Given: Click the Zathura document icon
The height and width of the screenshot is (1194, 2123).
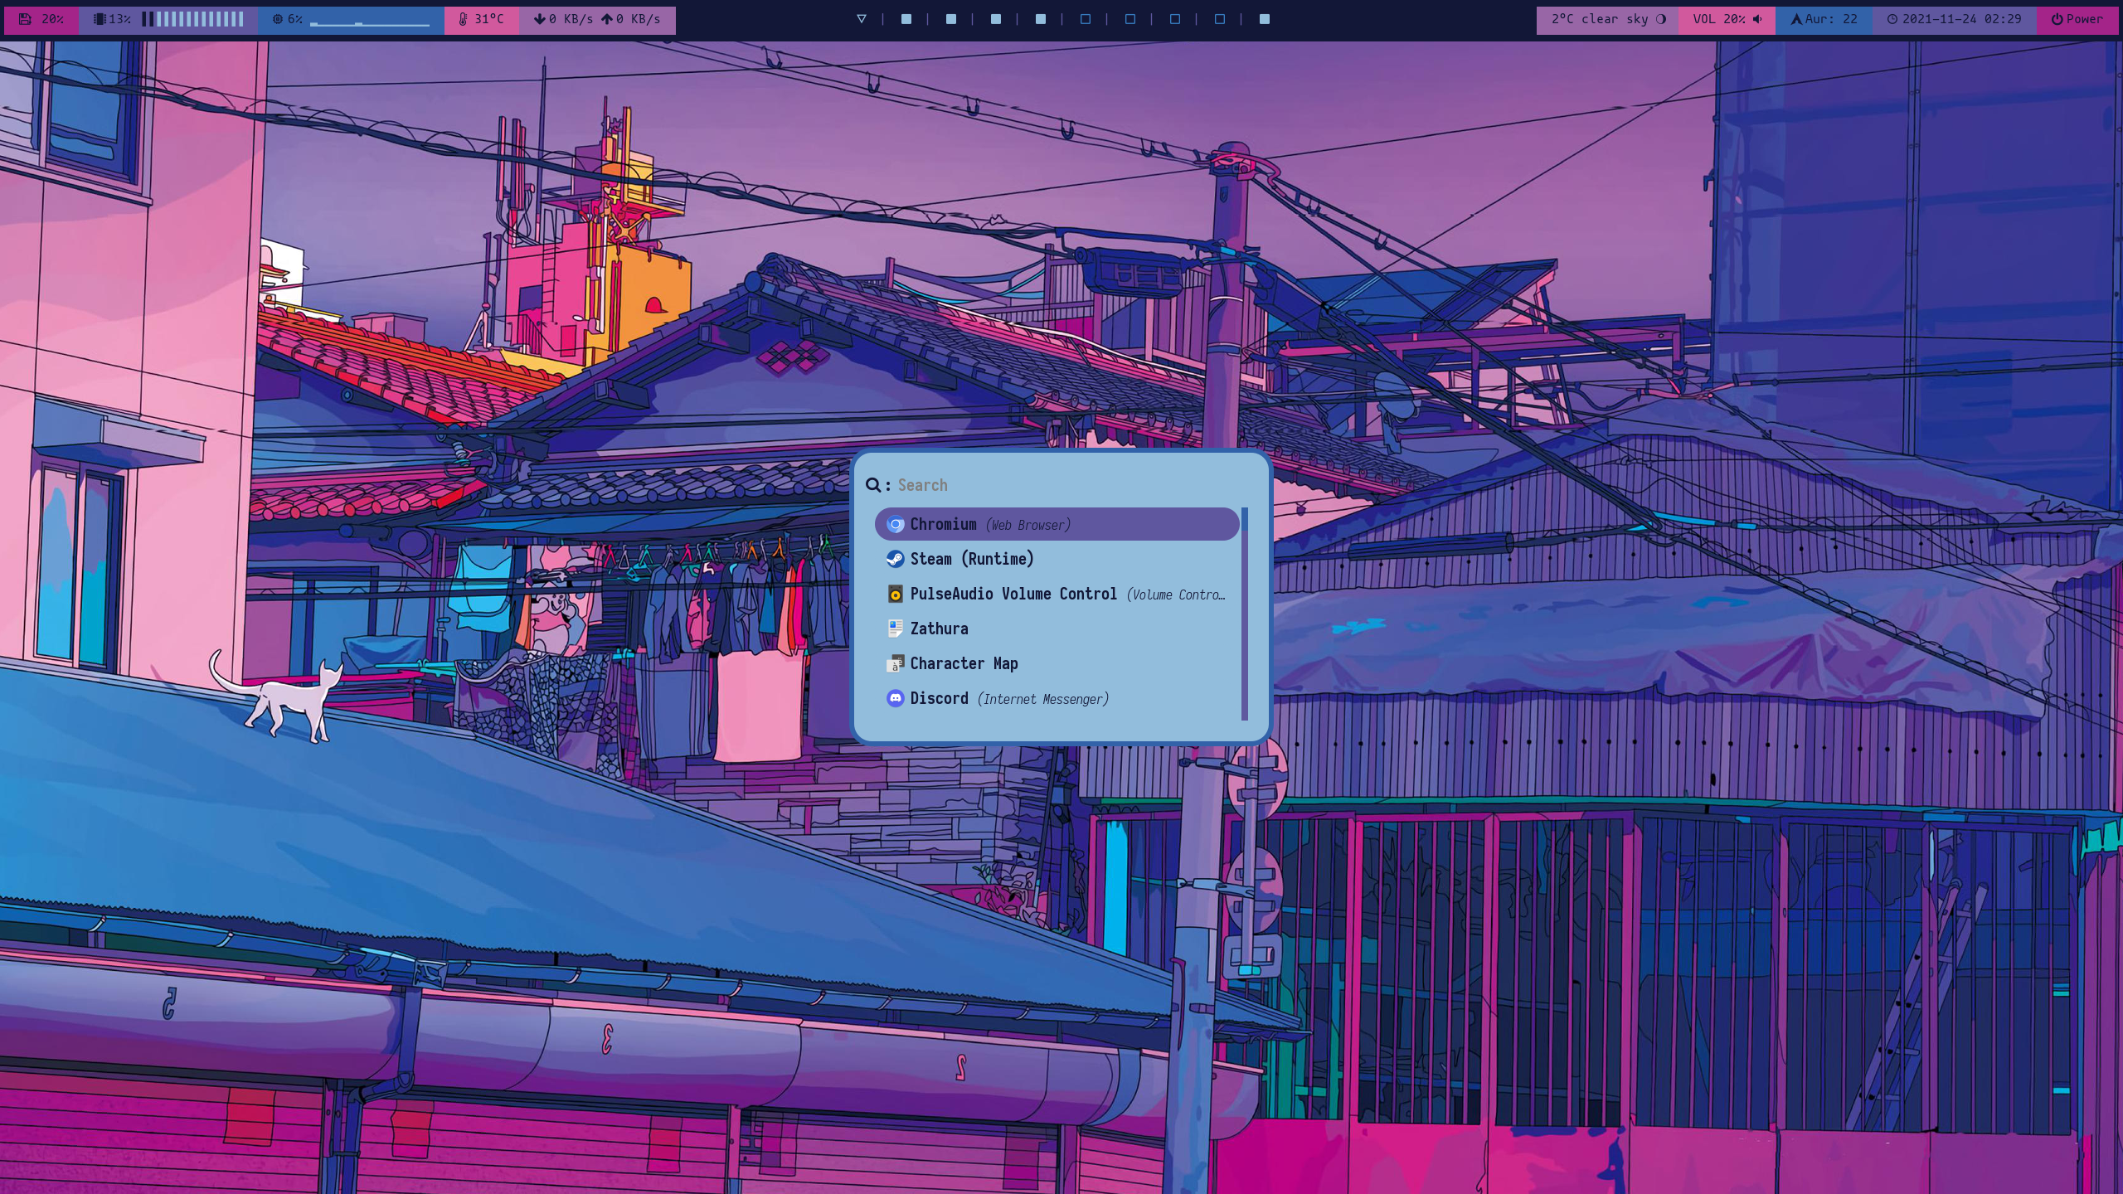Looking at the screenshot, I should click(x=895, y=629).
